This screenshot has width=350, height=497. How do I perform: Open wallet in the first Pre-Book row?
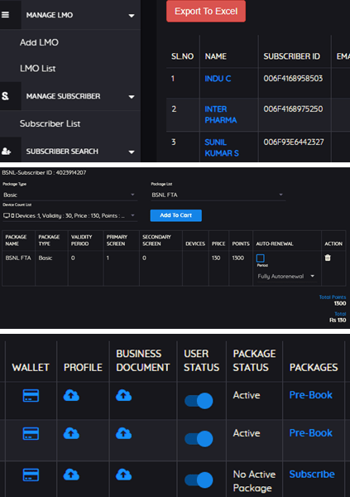click(31, 396)
